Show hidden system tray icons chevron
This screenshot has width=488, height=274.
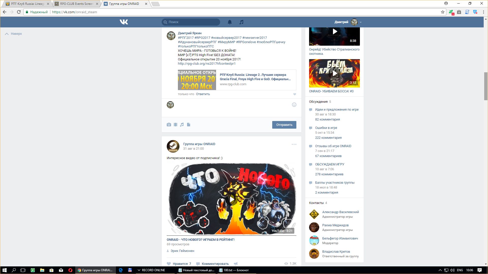pos(440,270)
